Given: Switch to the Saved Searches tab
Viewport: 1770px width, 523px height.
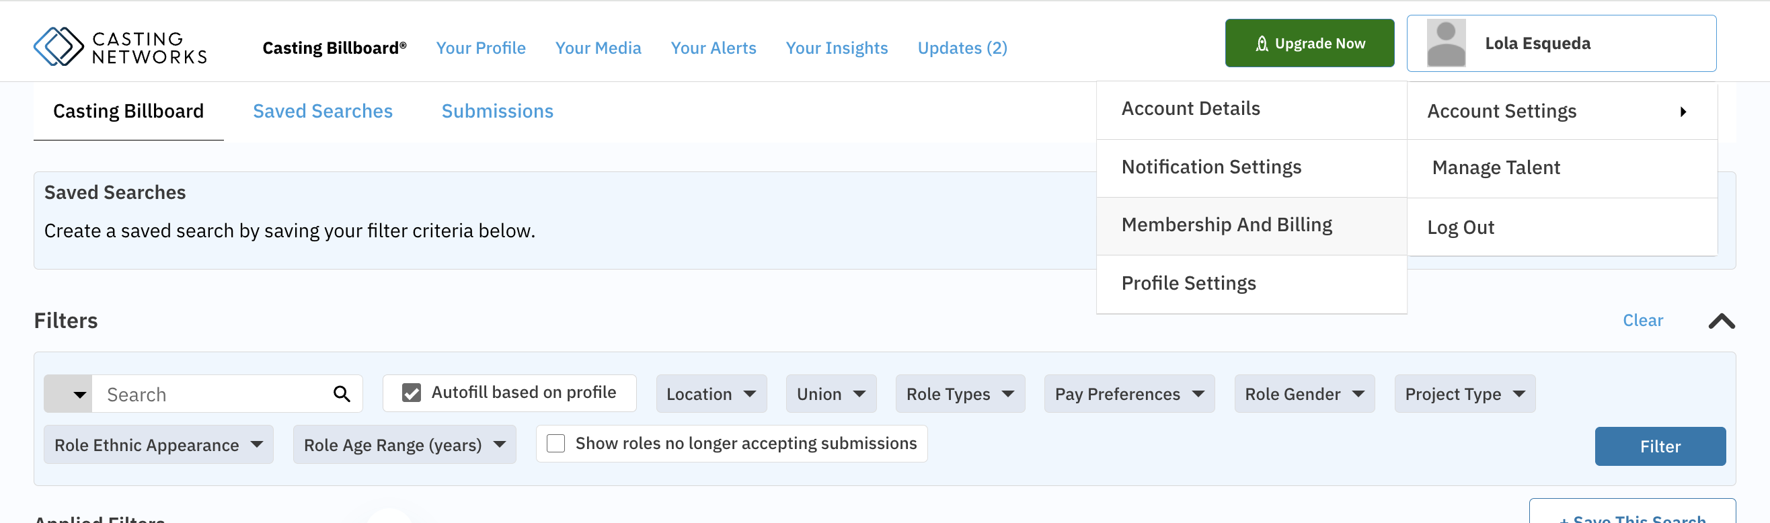Looking at the screenshot, I should (322, 111).
